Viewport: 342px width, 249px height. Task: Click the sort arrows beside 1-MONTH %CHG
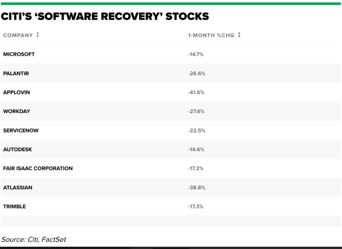click(x=239, y=35)
